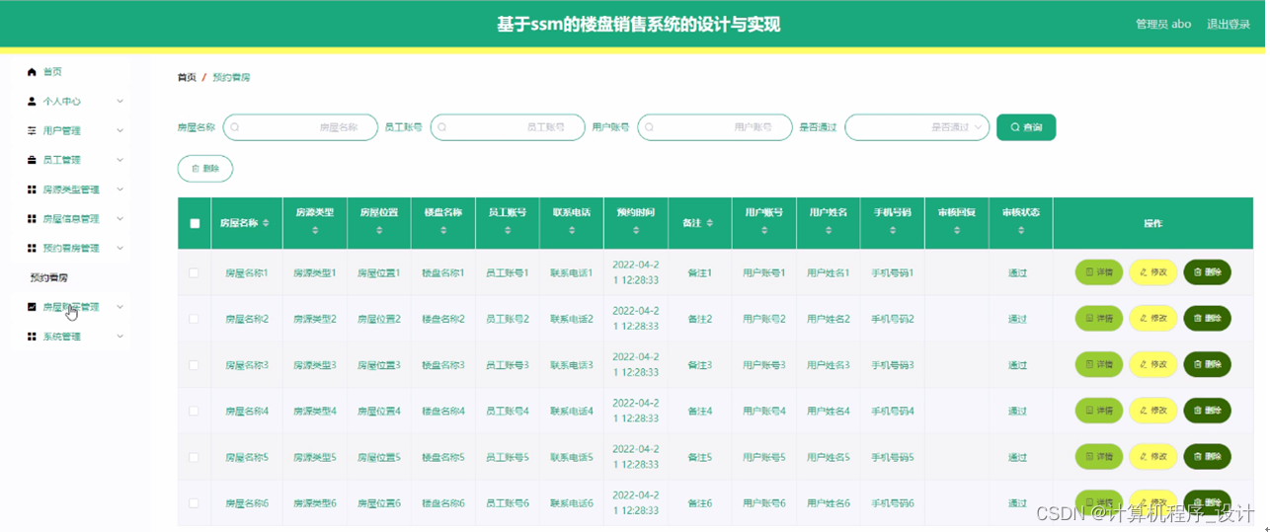This screenshot has height=532, width=1270.
Task: Click 修改 for row 房屋名称5
Action: tap(1152, 457)
